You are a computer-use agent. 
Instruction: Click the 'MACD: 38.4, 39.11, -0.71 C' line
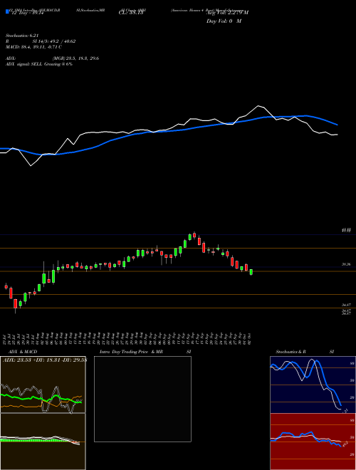click(33, 47)
